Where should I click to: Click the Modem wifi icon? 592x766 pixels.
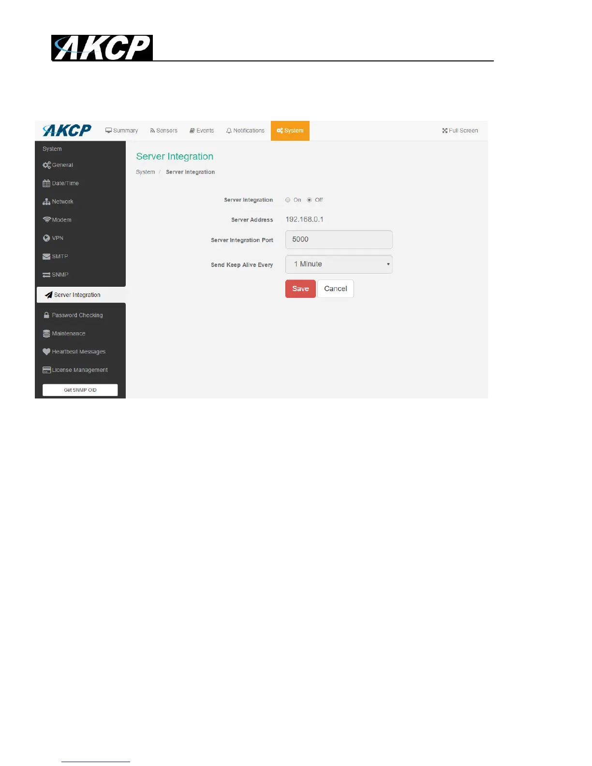pyautogui.click(x=46, y=220)
